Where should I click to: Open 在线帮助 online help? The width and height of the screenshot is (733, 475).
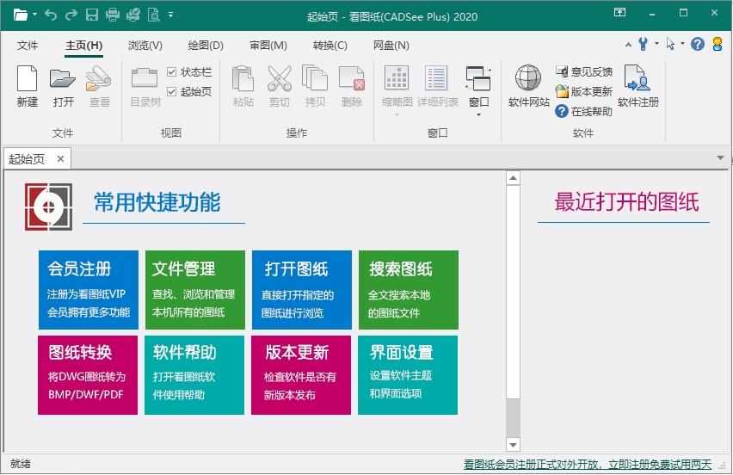click(x=562, y=111)
